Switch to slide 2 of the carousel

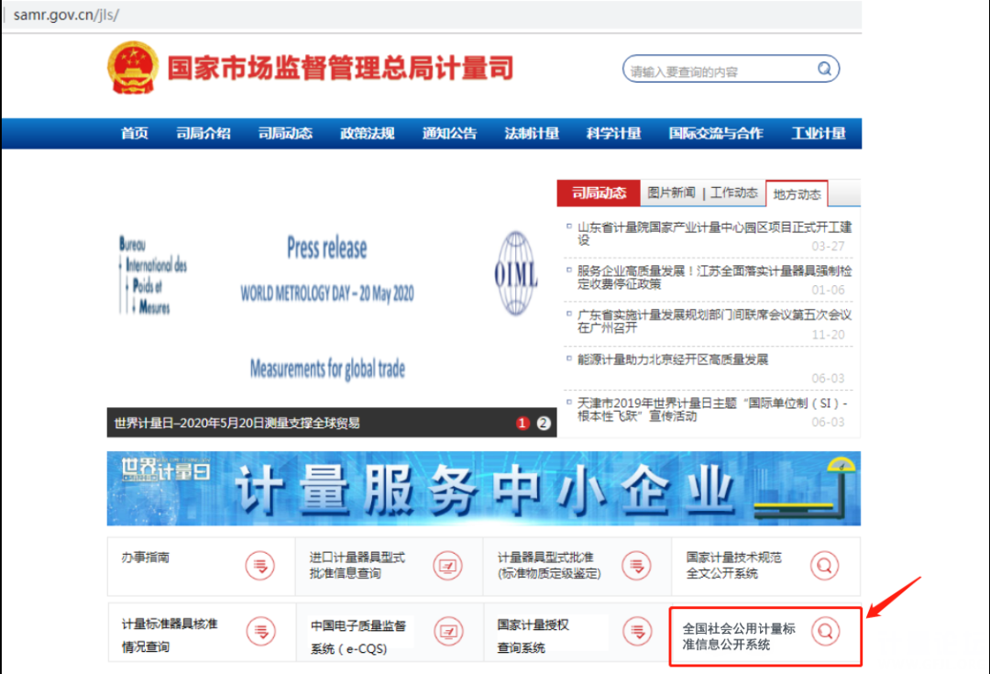tap(544, 423)
